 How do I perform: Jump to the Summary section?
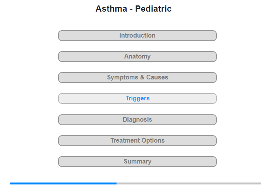coord(137,162)
